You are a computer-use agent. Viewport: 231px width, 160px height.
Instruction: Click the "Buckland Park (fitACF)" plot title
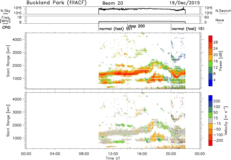click(56, 3)
